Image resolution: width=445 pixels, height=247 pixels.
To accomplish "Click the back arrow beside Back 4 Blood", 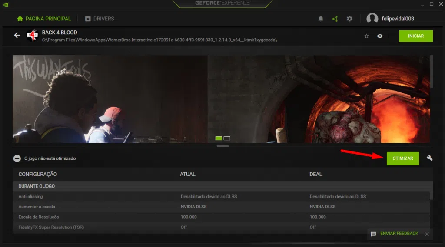I will 17,36.
